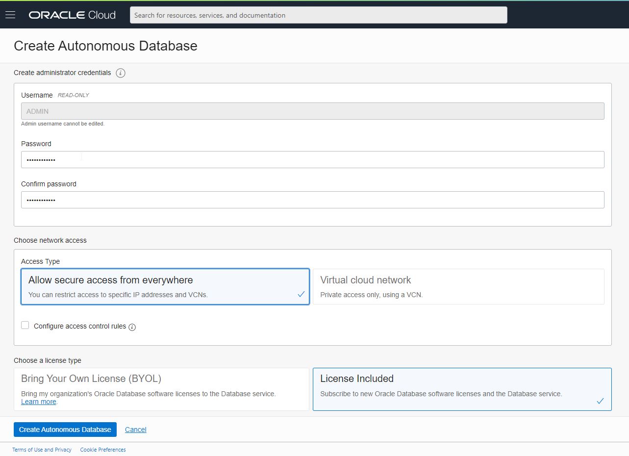Open Terms of Use and Privacy

point(42,450)
